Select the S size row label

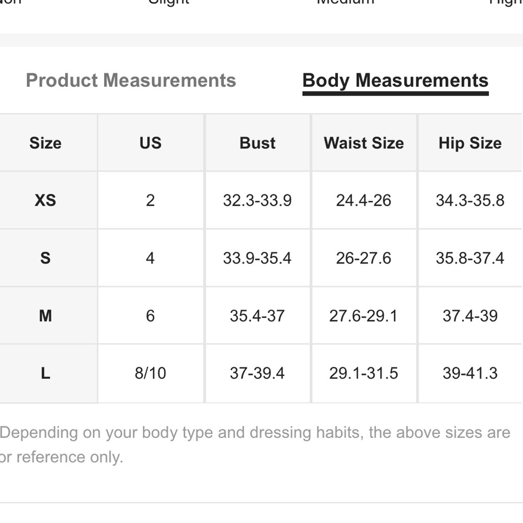point(46,258)
